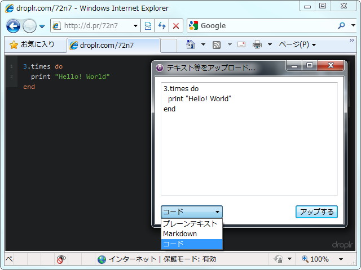The image size is (361, 270).
Task: Click the Home icon in command bar
Action: 191,44
